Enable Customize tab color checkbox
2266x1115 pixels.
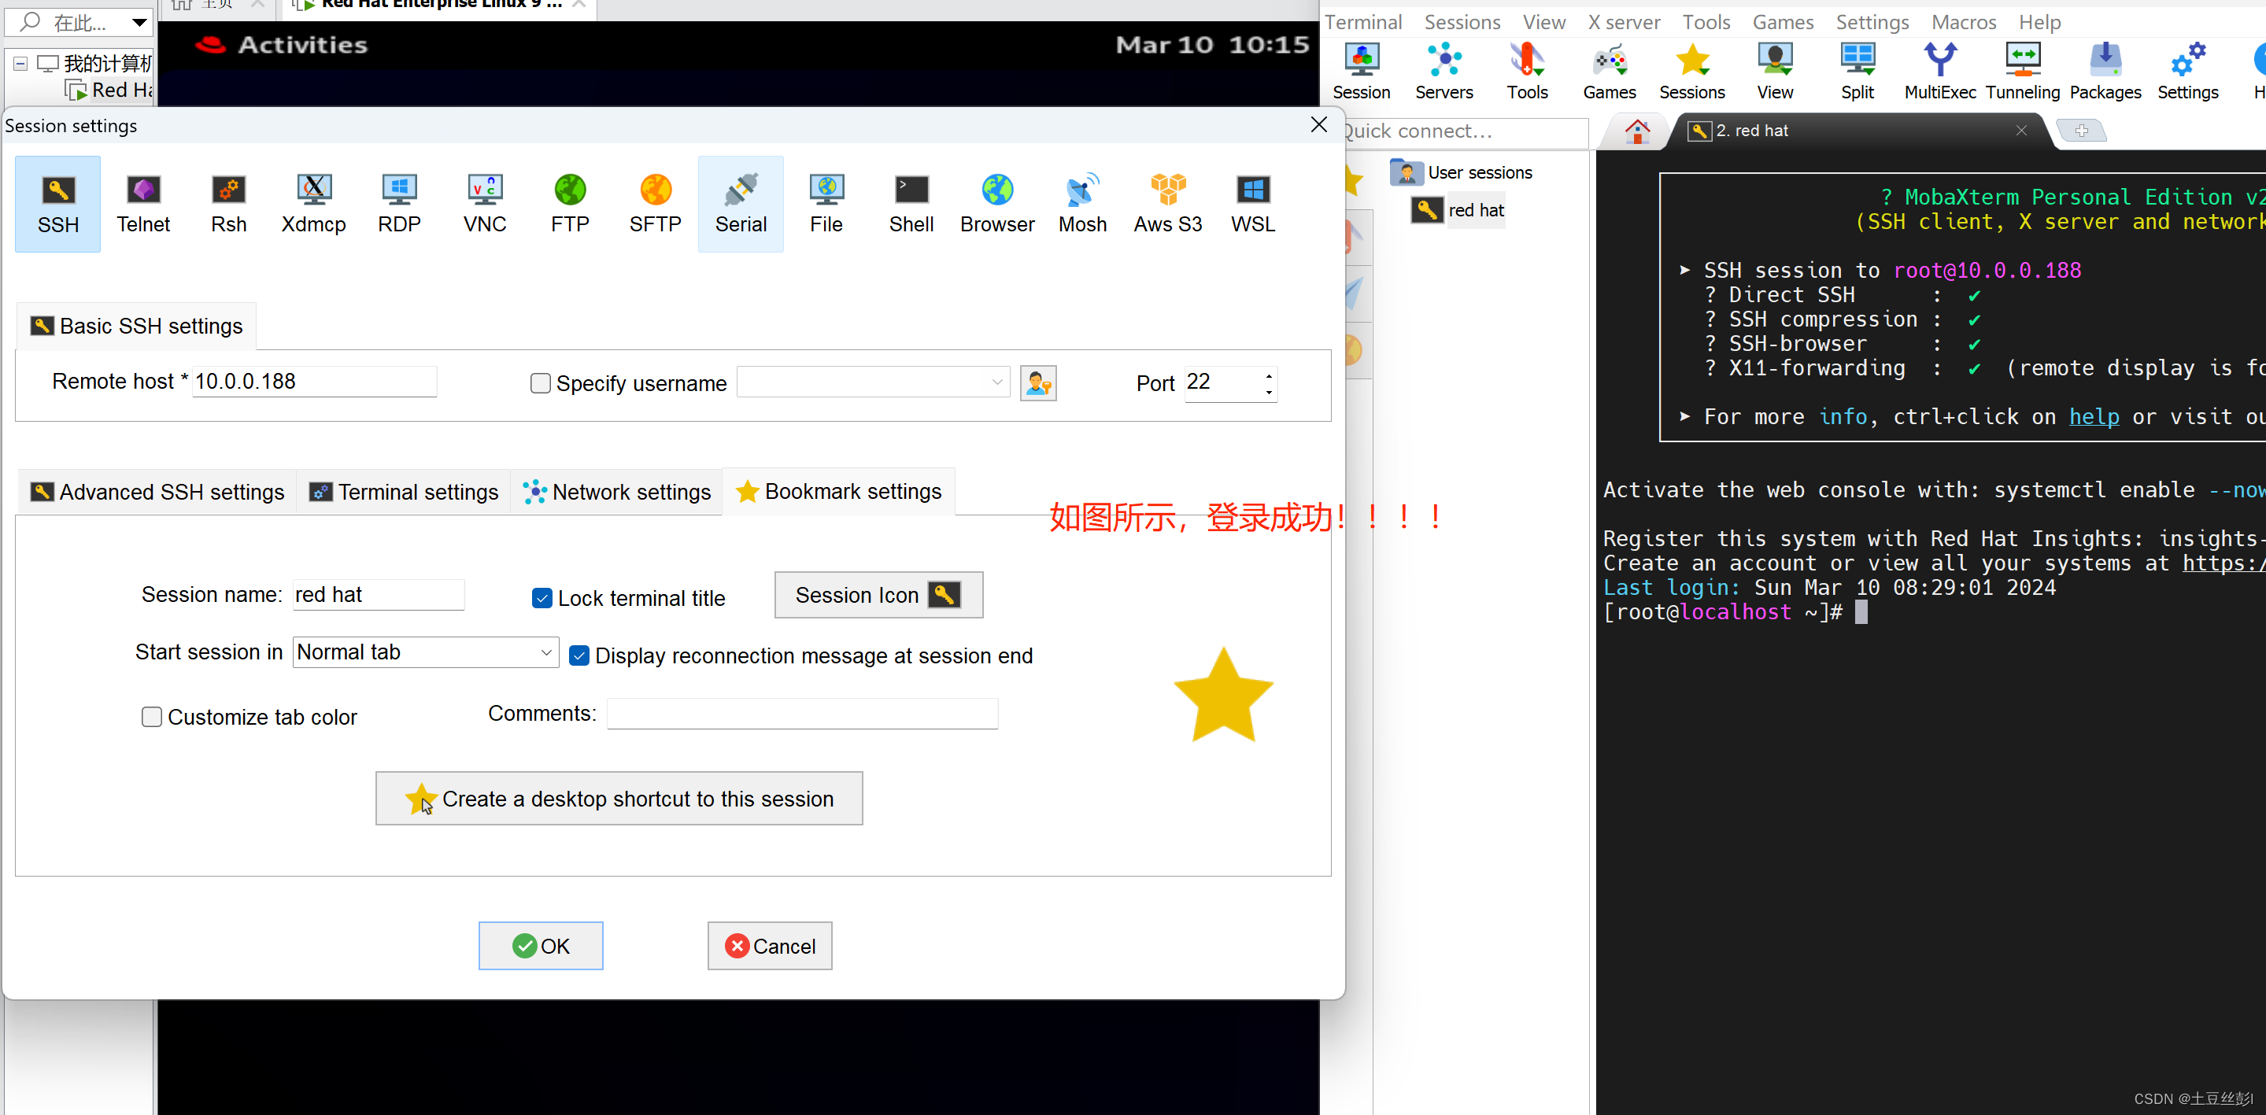(152, 718)
